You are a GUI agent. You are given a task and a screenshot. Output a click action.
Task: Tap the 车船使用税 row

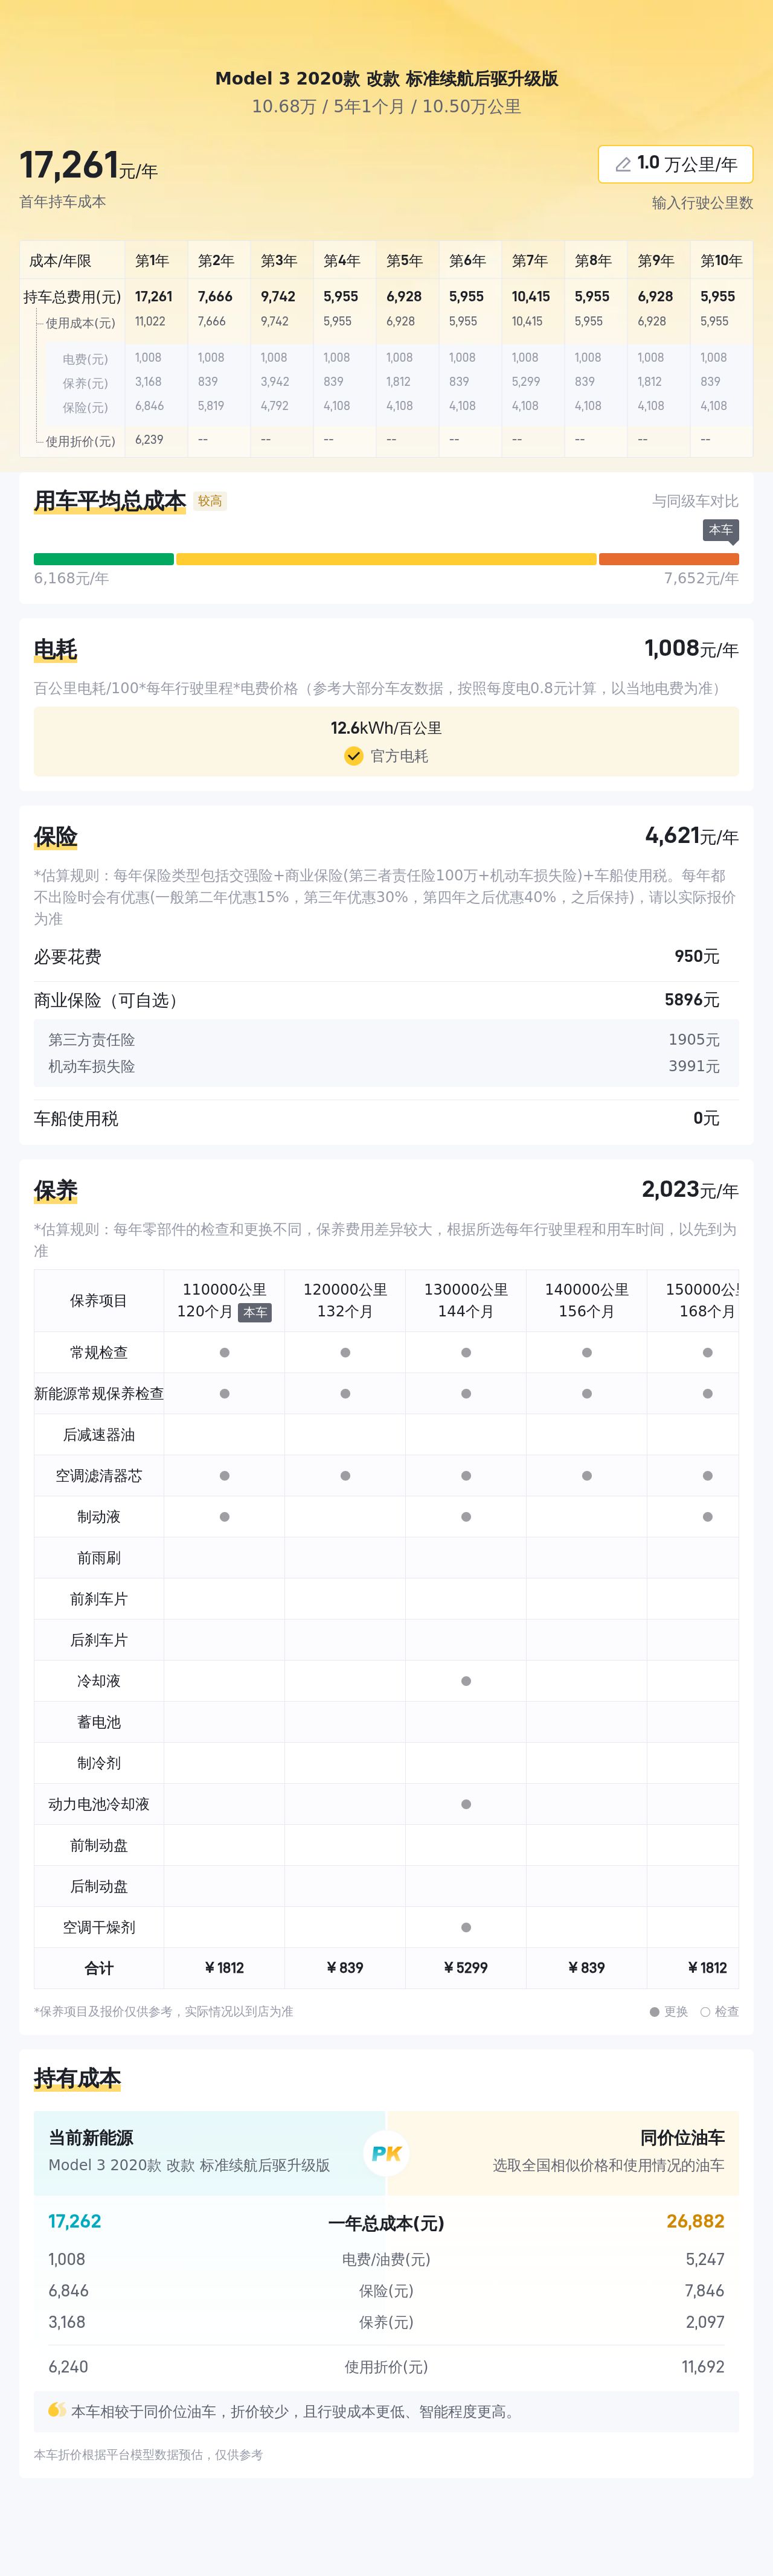pos(386,1118)
